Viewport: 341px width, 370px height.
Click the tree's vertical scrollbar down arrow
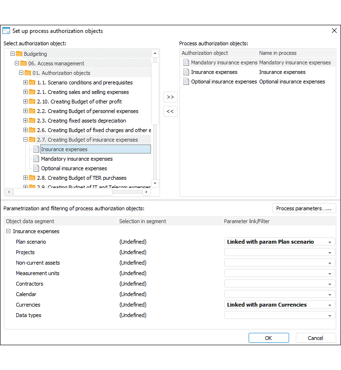tap(155, 183)
